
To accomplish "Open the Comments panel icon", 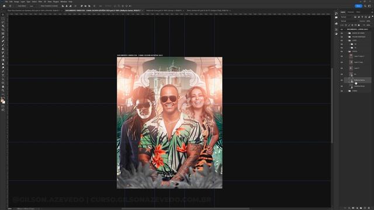I will [337, 17].
